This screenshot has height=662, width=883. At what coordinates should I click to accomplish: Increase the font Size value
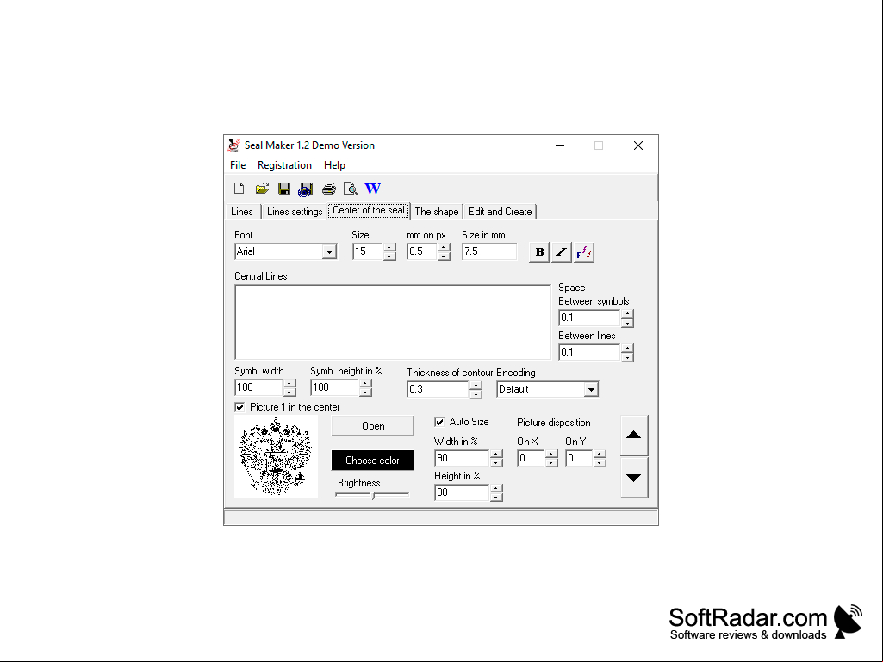click(389, 248)
